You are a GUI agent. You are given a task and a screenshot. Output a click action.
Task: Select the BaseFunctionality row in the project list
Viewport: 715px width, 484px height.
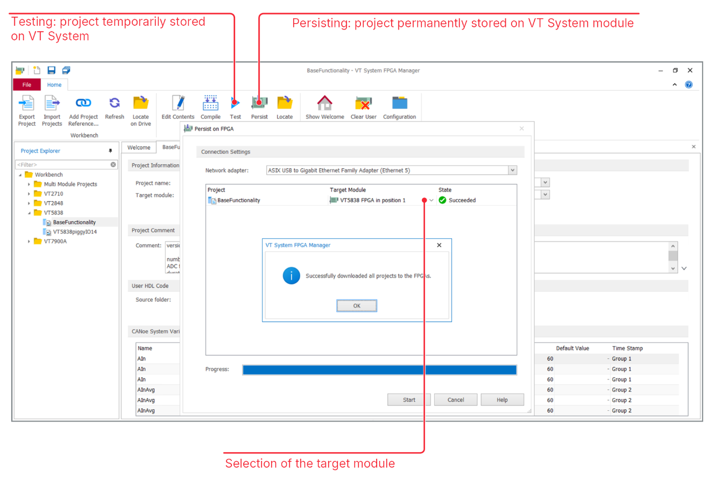tap(361, 200)
